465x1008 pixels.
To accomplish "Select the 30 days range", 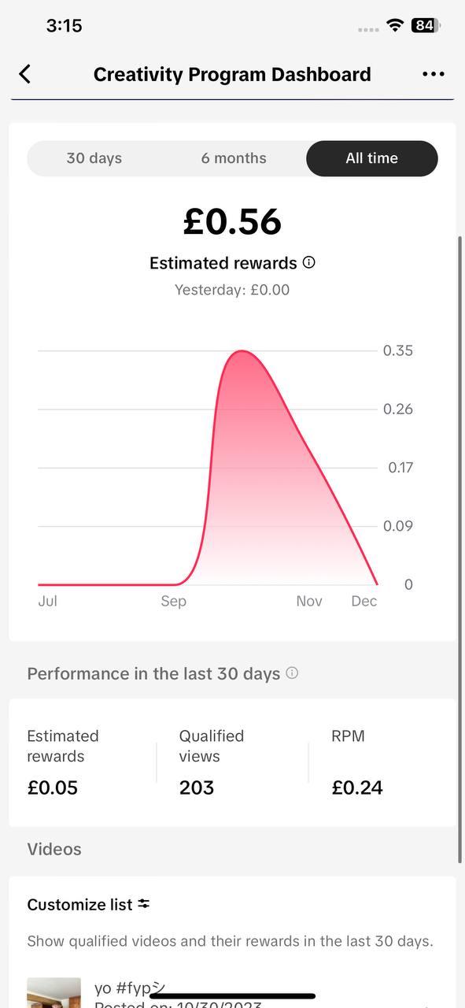I will tap(94, 158).
